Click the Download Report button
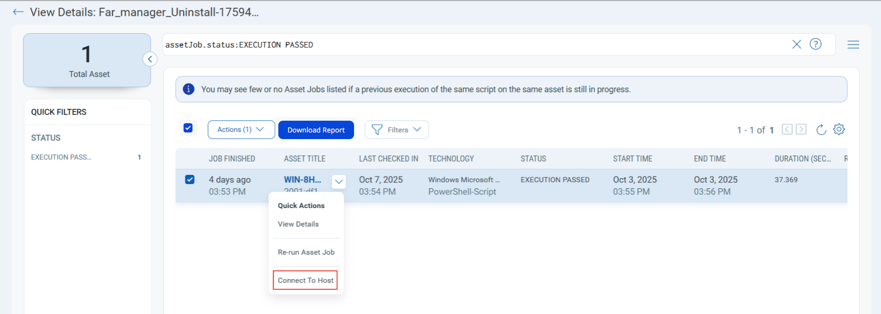 (x=316, y=130)
